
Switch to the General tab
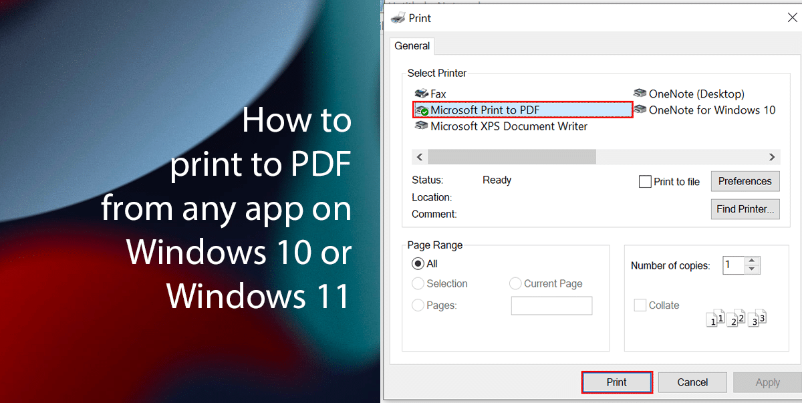pyautogui.click(x=412, y=45)
